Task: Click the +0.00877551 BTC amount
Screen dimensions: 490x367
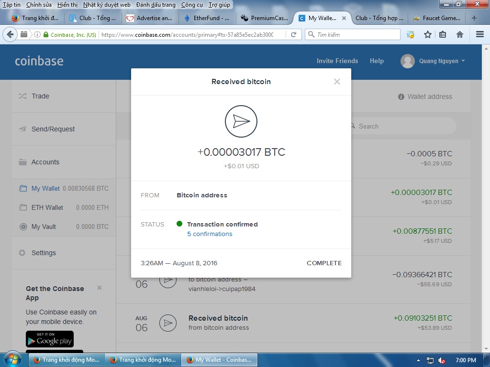Action: [422, 231]
